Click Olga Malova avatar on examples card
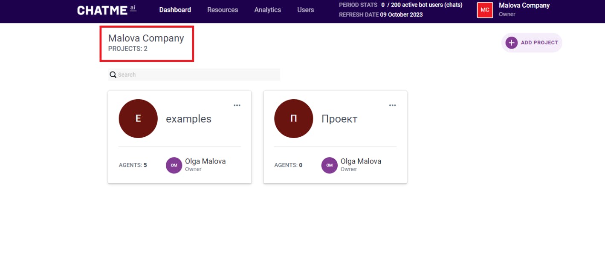The width and height of the screenshot is (605, 256). click(x=174, y=165)
